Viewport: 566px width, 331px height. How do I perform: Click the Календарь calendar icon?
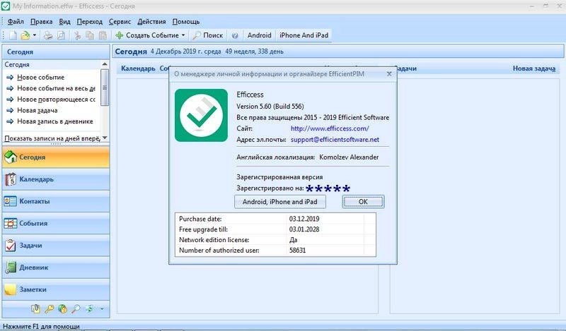11,179
